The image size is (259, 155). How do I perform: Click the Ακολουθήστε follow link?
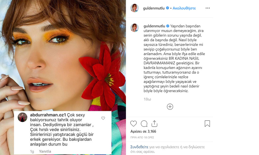click(184, 8)
